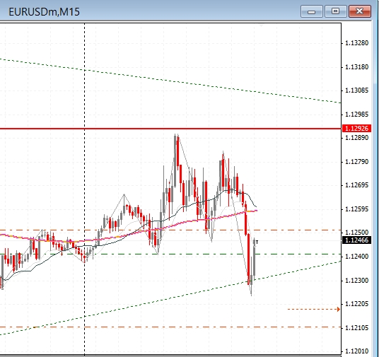Select the vertical dashed period separator line
Viewport: 379px width, 357px height.
[84, 189]
